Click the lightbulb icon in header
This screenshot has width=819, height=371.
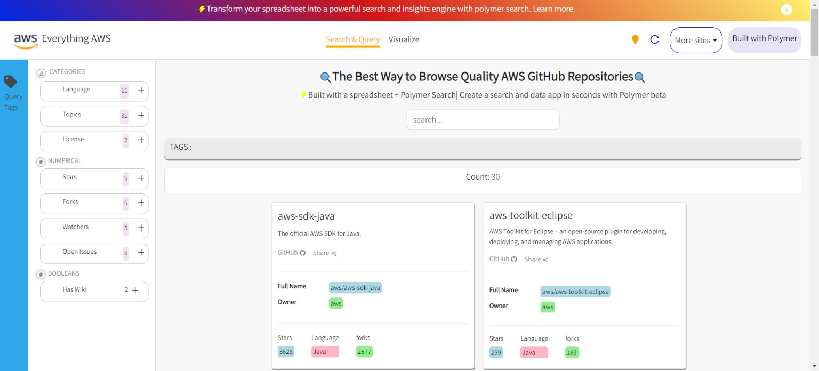click(635, 39)
